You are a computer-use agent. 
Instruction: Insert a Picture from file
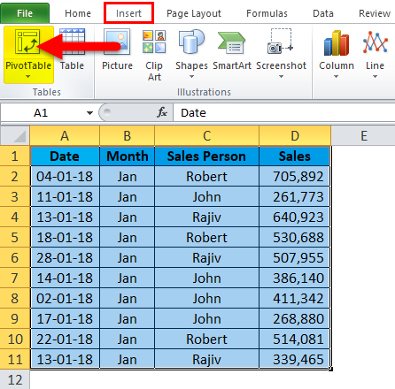click(117, 49)
